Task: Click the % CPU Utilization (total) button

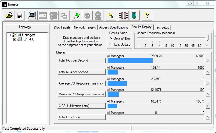Action: click(x=81, y=106)
